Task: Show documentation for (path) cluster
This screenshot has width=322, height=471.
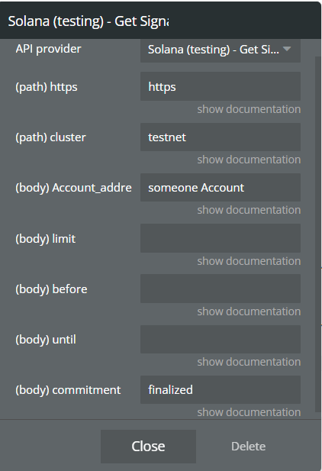Action: click(x=249, y=160)
